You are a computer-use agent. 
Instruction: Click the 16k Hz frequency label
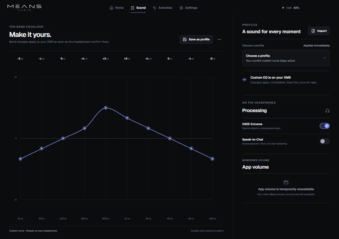click(212, 219)
